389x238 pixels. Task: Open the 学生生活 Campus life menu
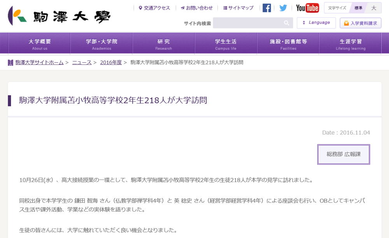[x=226, y=43]
